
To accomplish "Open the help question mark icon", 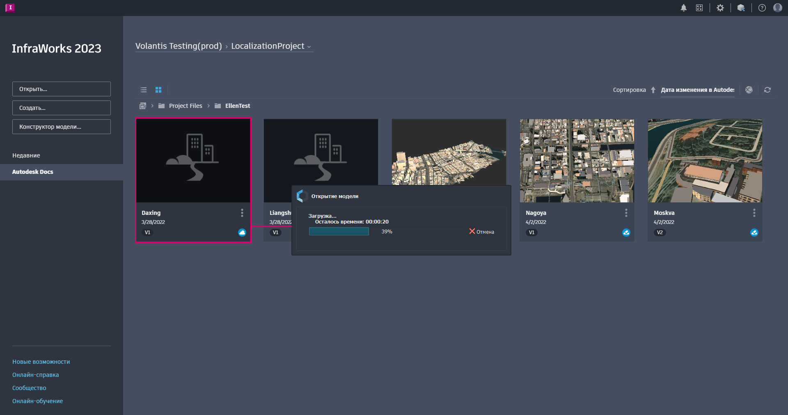I will pos(762,8).
